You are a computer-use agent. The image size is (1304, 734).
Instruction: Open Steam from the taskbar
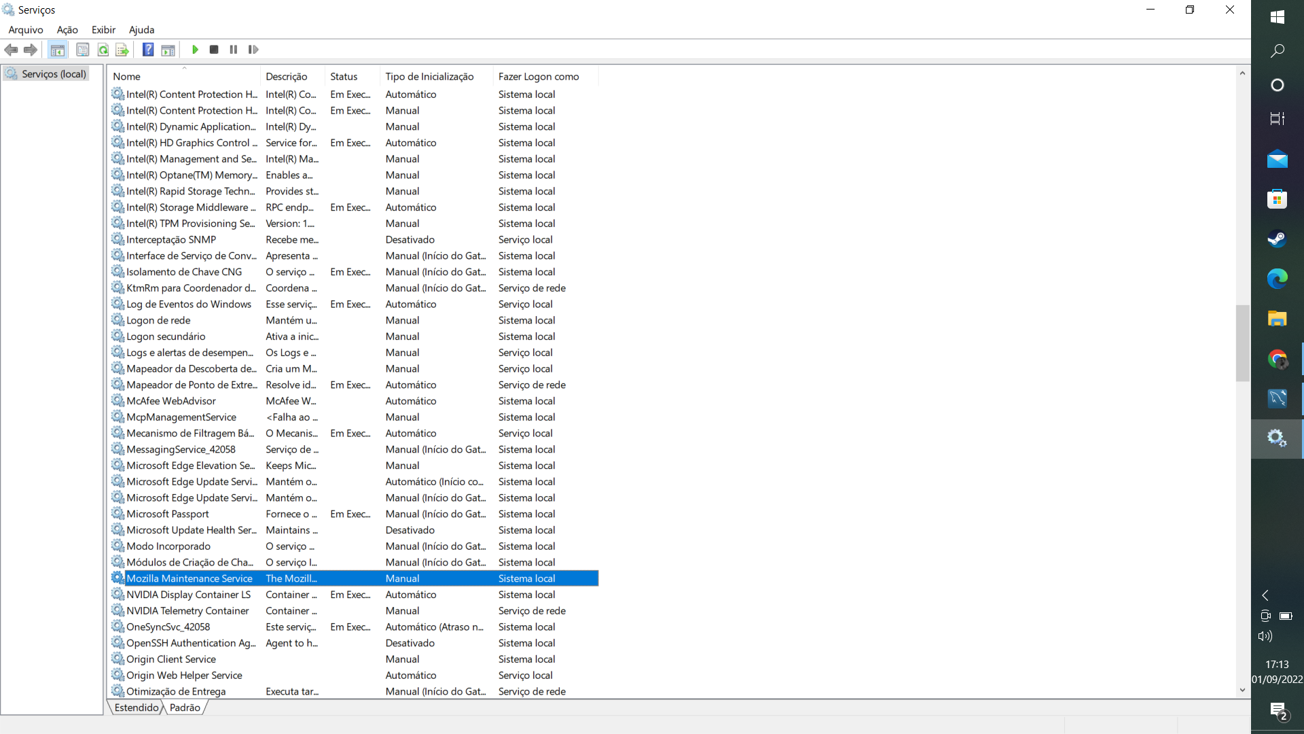click(1277, 239)
